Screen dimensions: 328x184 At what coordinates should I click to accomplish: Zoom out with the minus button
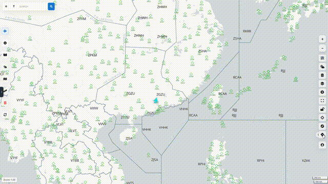tap(322, 48)
